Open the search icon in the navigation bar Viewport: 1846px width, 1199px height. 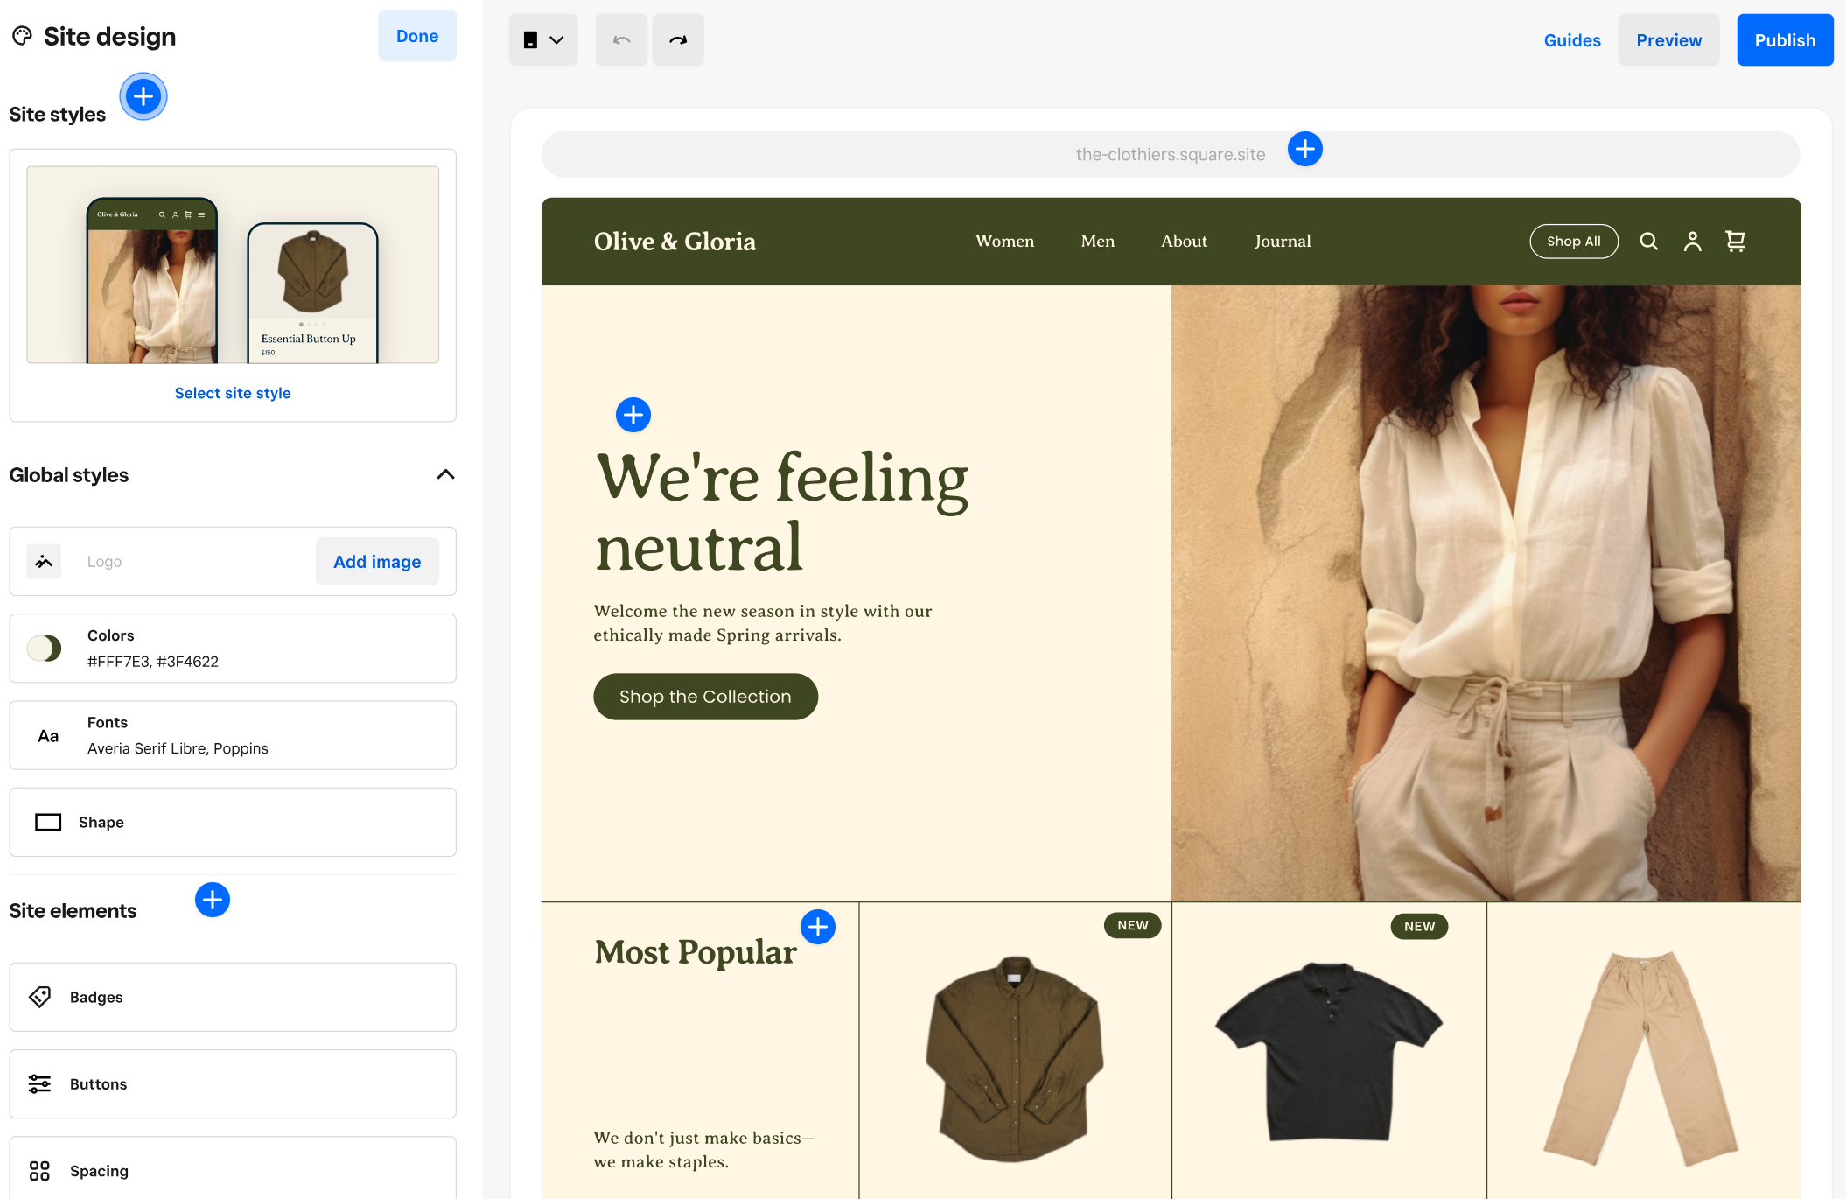(x=1648, y=241)
